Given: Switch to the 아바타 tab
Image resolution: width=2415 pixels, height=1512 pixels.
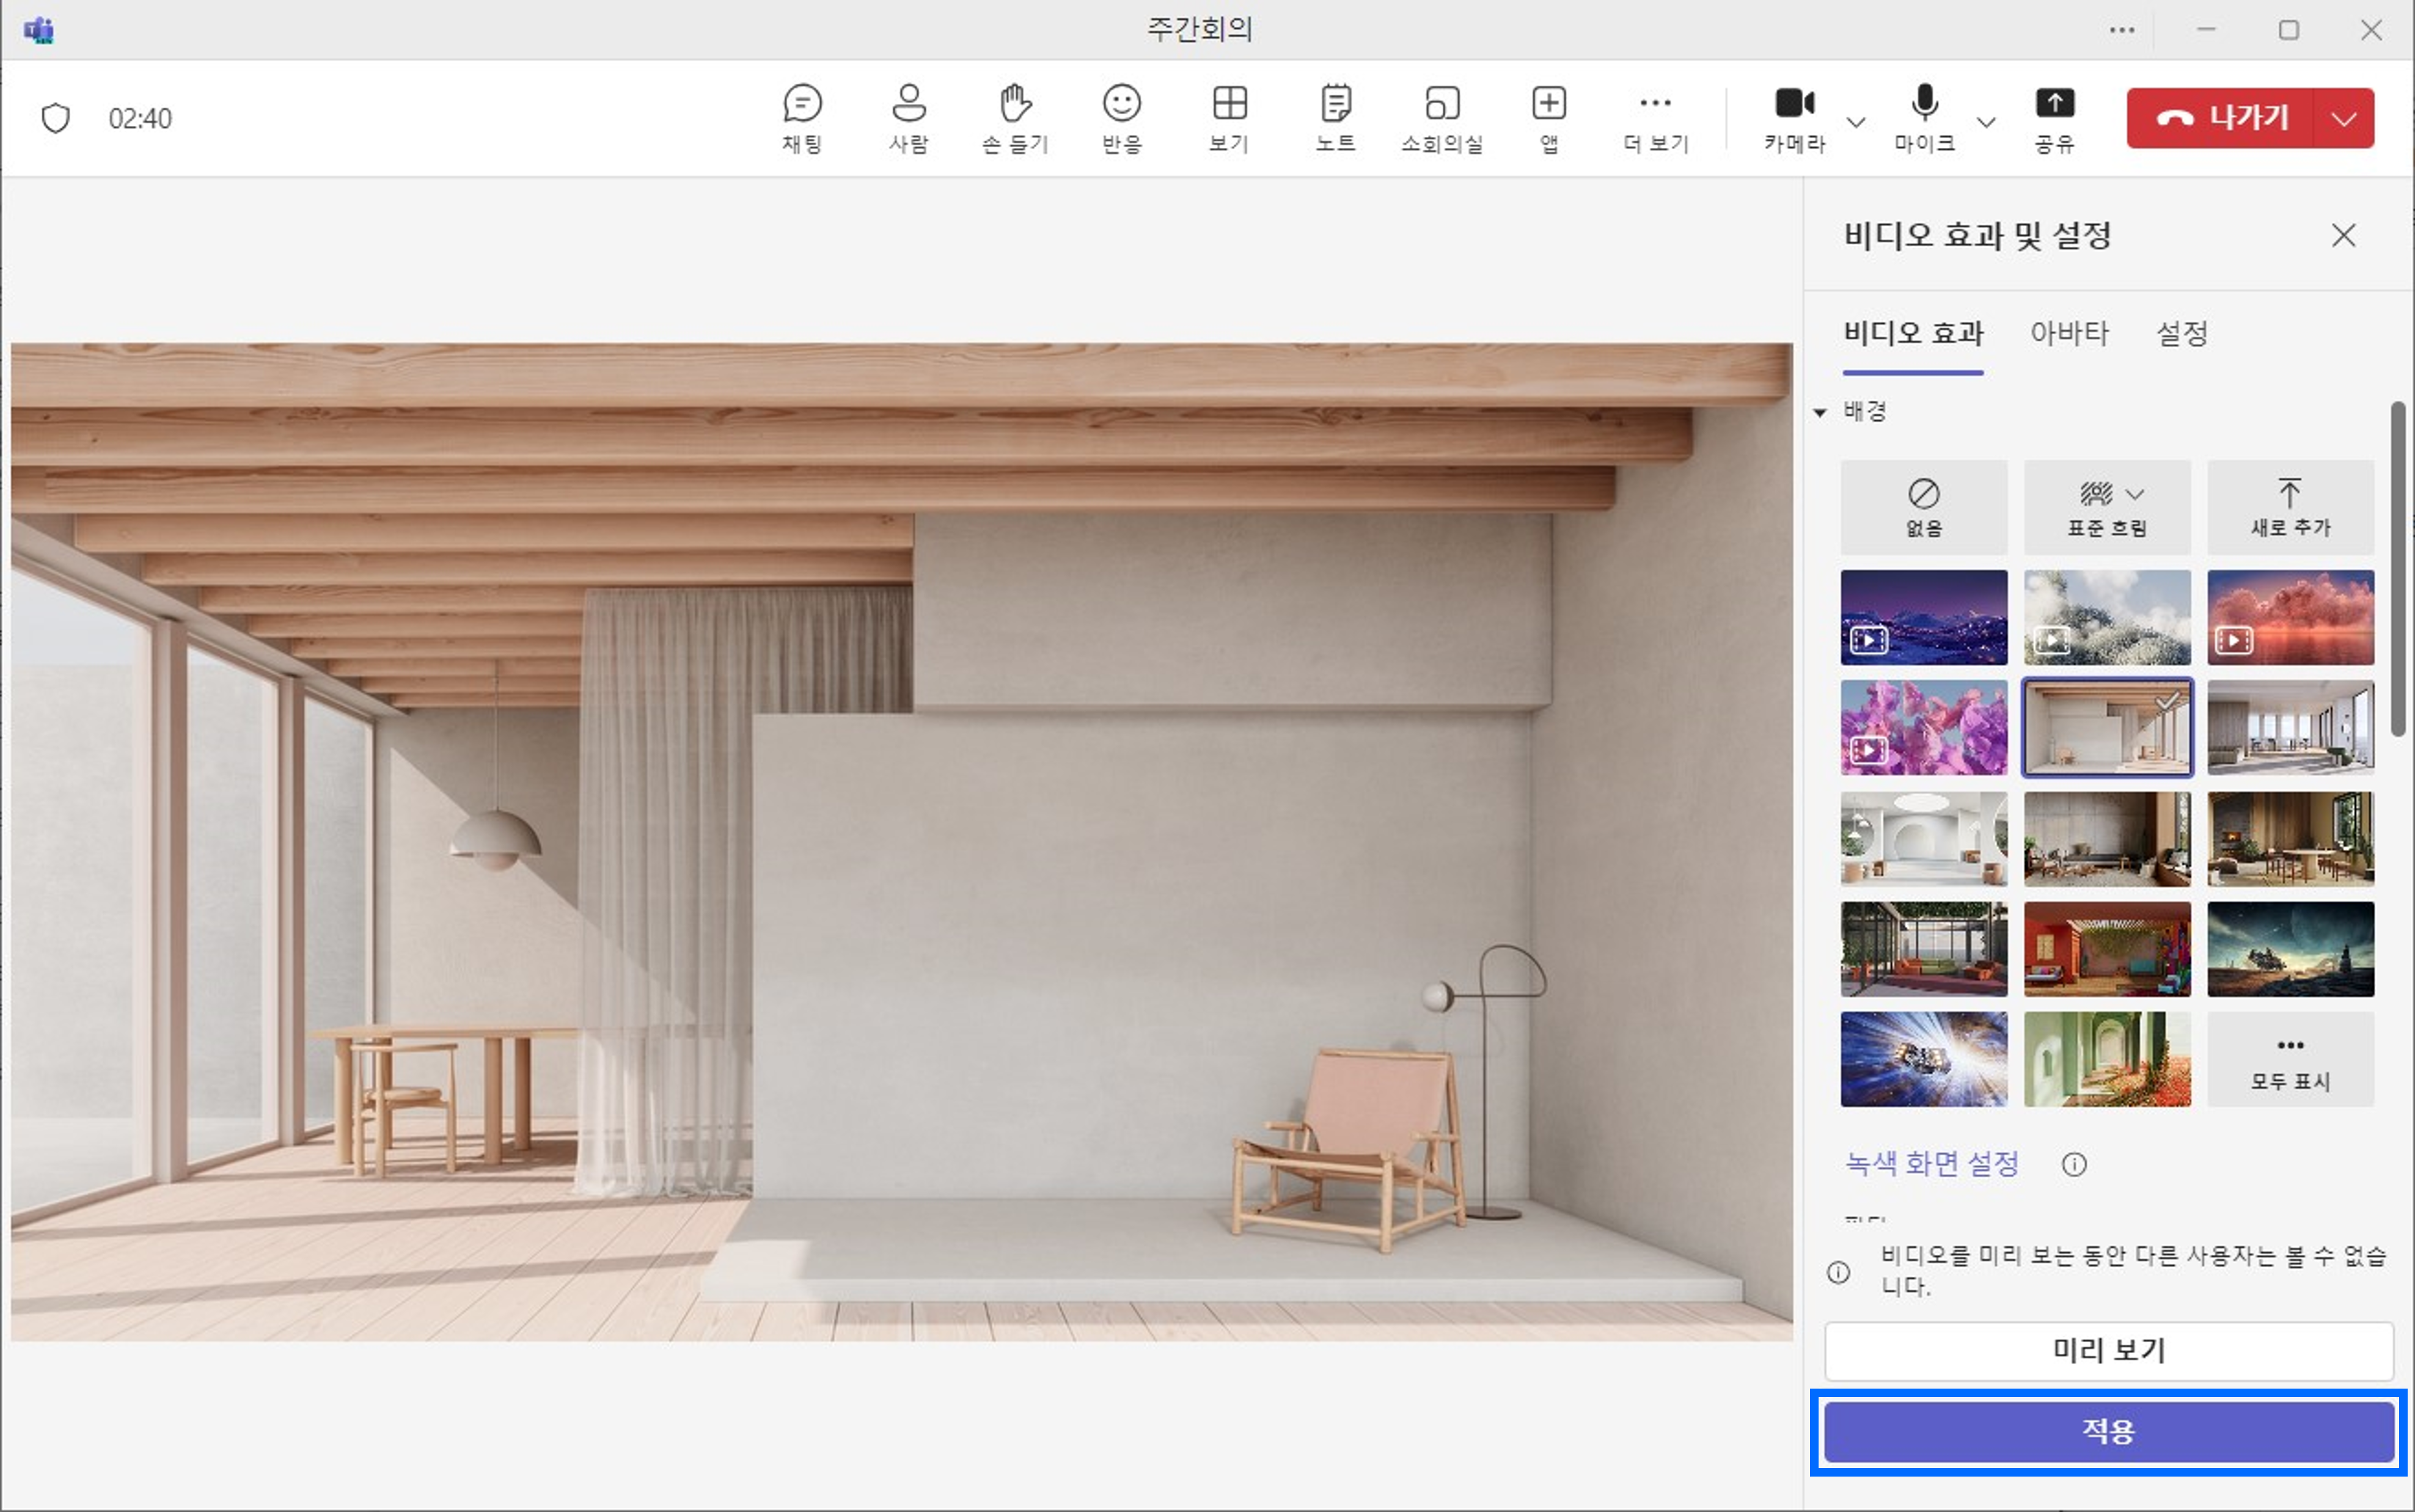Looking at the screenshot, I should pos(2069,333).
